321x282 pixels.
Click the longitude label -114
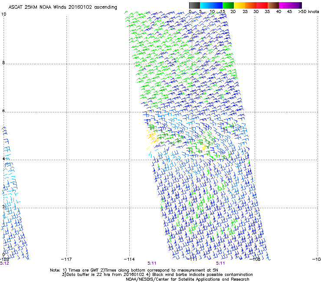click(129, 259)
